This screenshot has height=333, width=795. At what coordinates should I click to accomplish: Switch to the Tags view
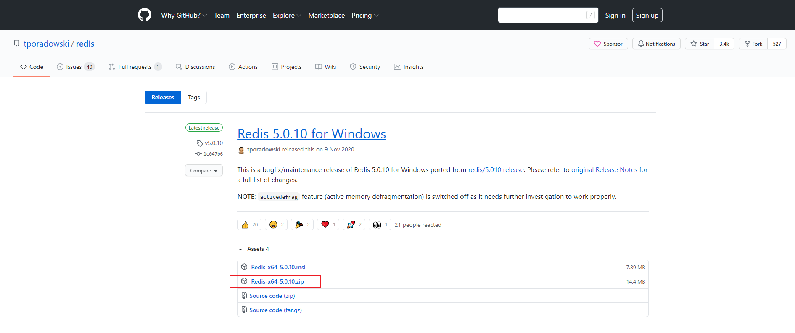tap(194, 97)
